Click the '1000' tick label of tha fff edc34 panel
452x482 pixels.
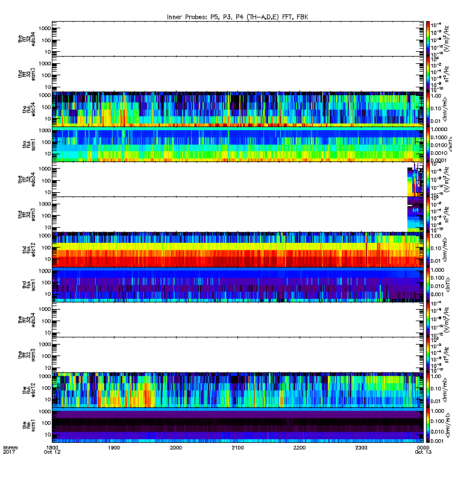(45, 28)
